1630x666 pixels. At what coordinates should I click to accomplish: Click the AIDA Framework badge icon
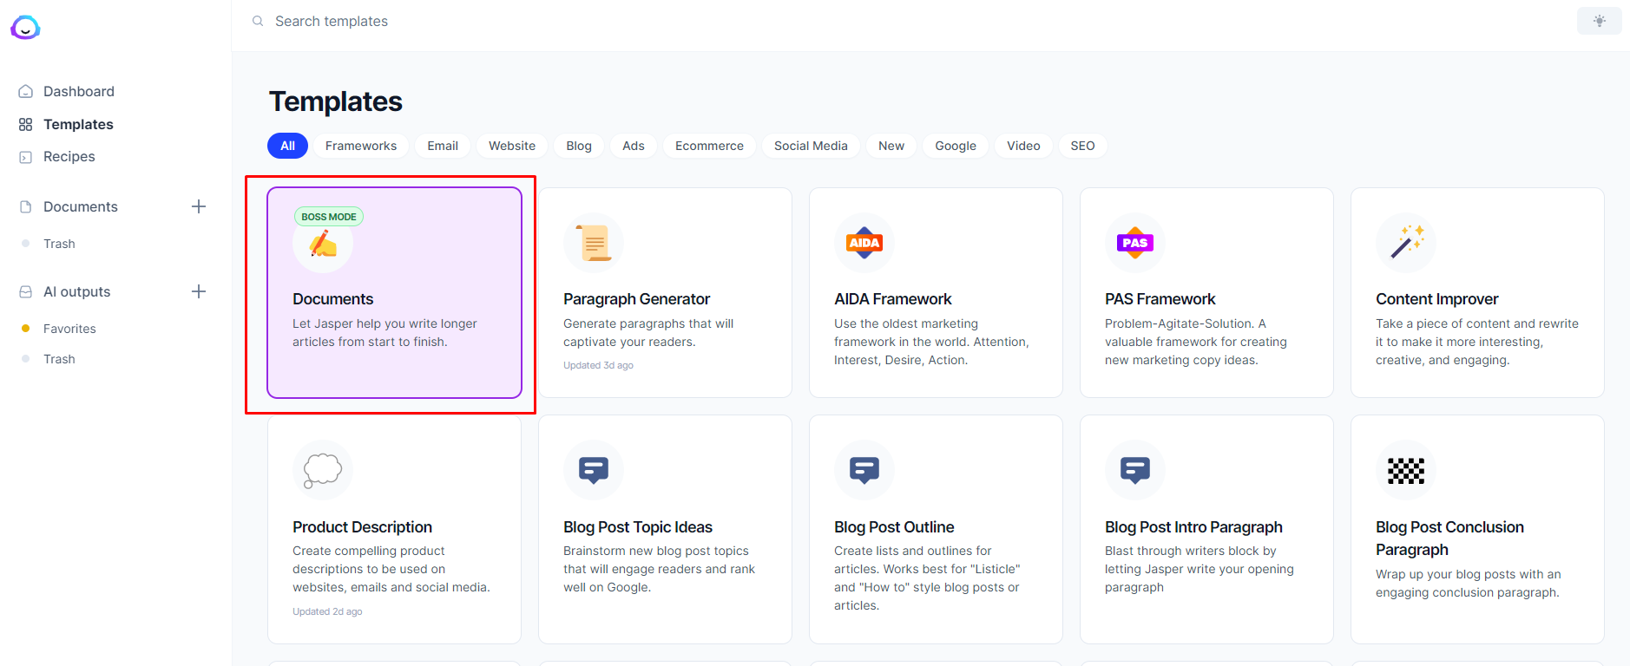click(x=864, y=243)
